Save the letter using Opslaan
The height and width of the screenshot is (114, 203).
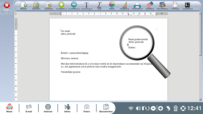pos(49,6)
